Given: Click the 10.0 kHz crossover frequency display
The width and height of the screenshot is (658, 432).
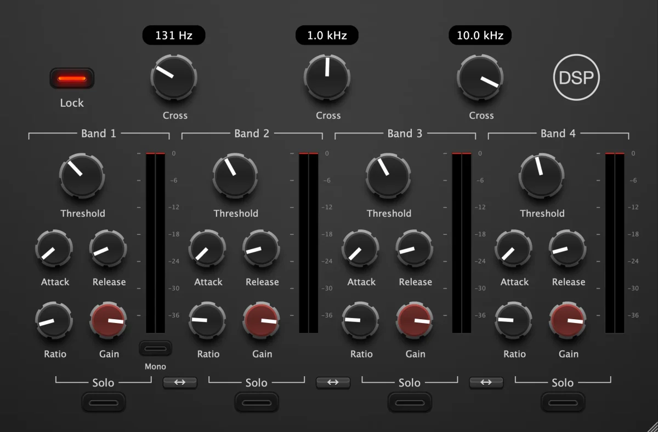Looking at the screenshot, I should [480, 36].
